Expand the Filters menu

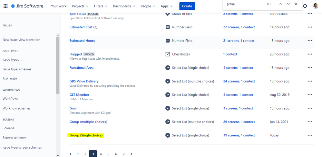point(101,6)
